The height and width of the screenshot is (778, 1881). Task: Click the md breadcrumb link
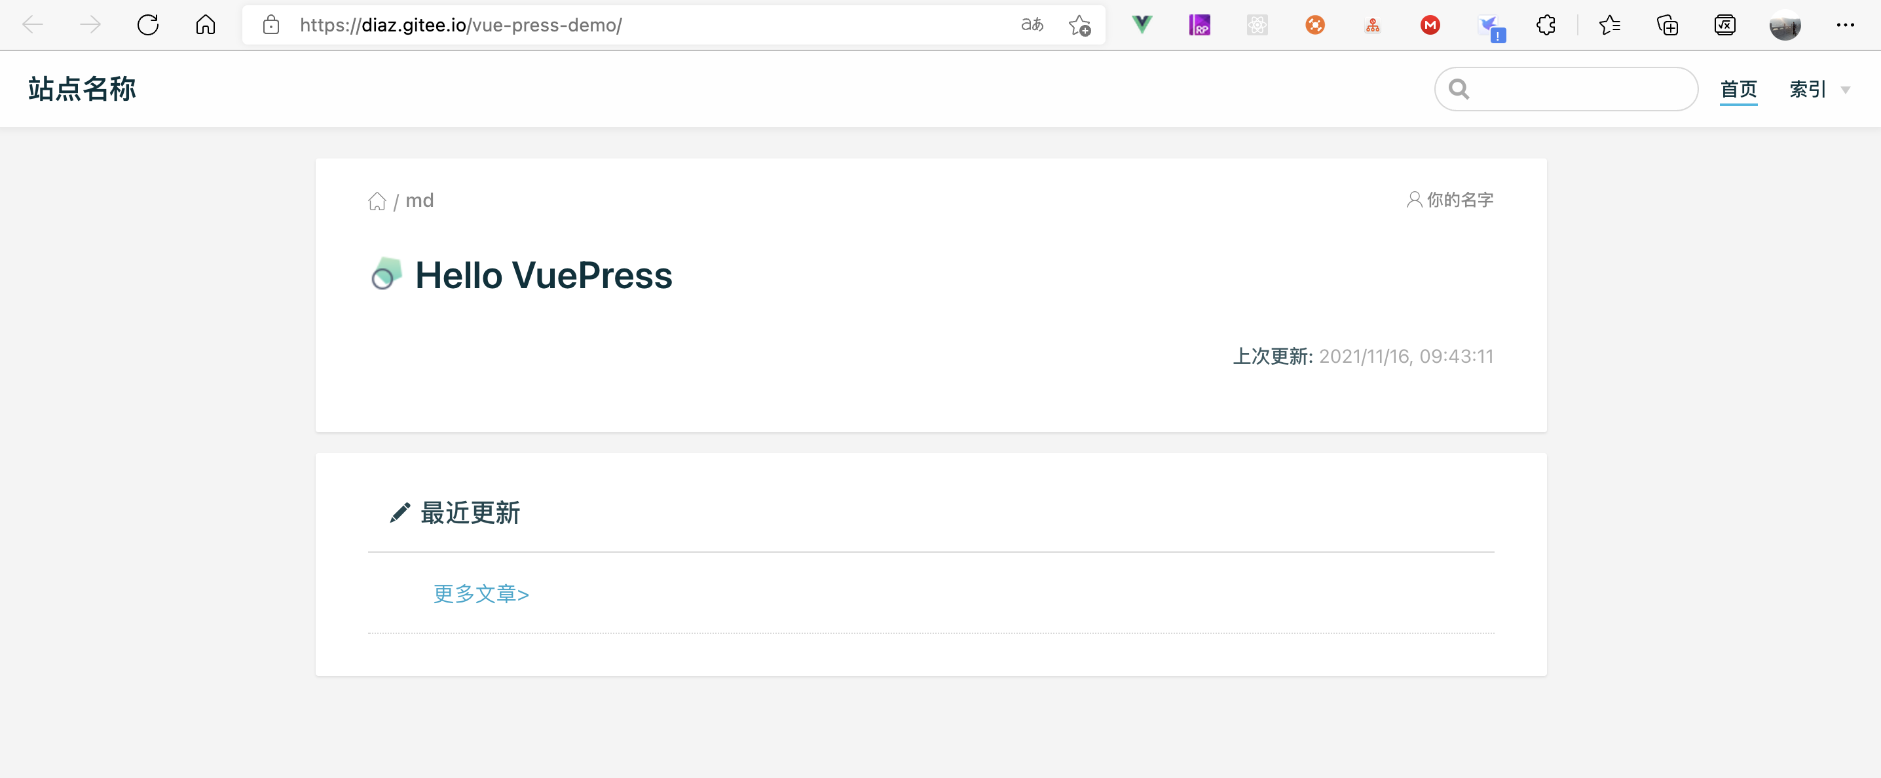pos(419,200)
